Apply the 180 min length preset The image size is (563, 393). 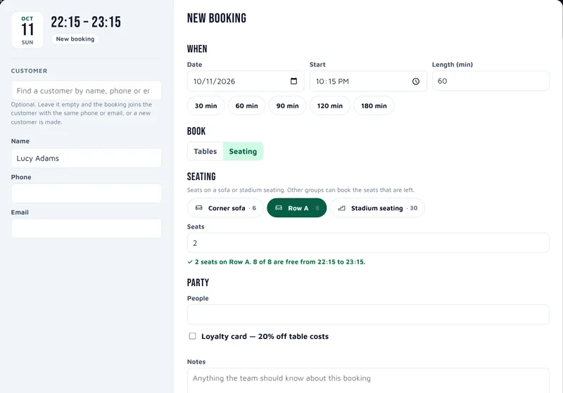click(x=374, y=105)
